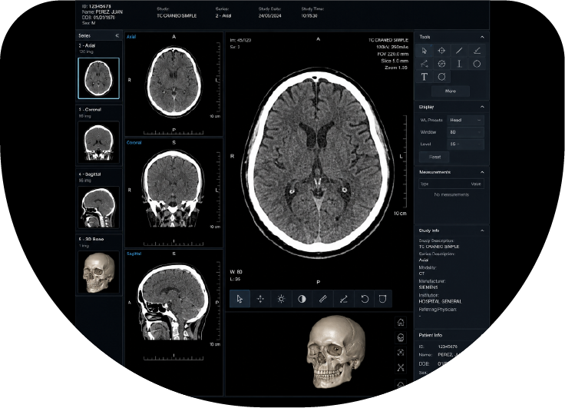This screenshot has width=565, height=408.
Task: Click the '2 - Axial' series value in the header
Action: point(223,16)
